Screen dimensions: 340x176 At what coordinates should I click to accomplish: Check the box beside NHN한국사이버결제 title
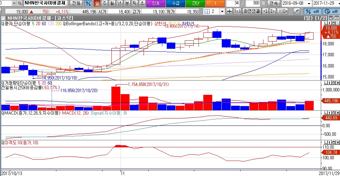(x=3, y=18)
